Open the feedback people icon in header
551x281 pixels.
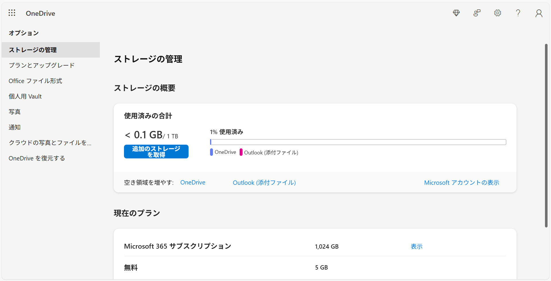pos(477,13)
